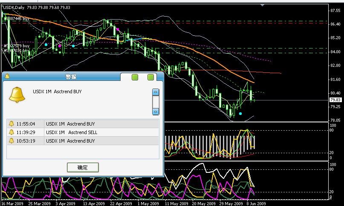Click the time '11:55:04' in alert list

pyautogui.click(x=26, y=124)
